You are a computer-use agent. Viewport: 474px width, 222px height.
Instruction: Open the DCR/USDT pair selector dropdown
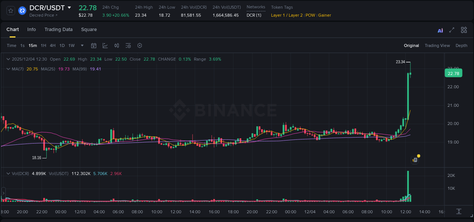(x=69, y=7)
